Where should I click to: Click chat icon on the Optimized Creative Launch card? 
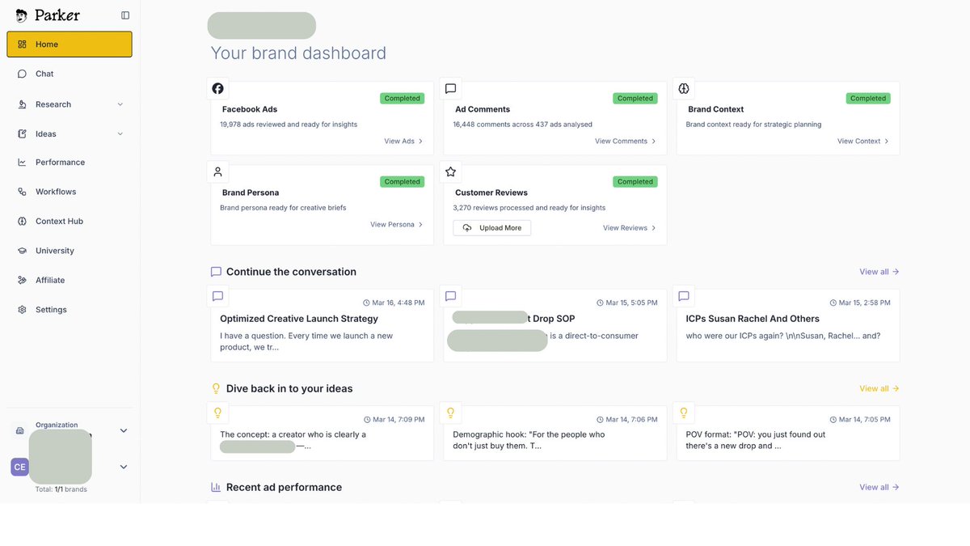click(x=217, y=296)
